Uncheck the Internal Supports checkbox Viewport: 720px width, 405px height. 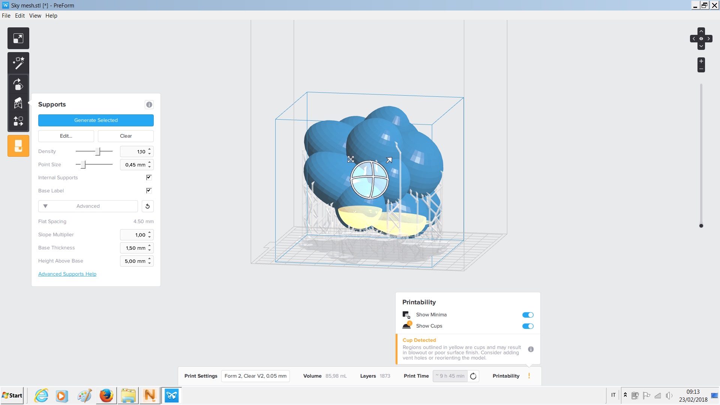click(149, 177)
